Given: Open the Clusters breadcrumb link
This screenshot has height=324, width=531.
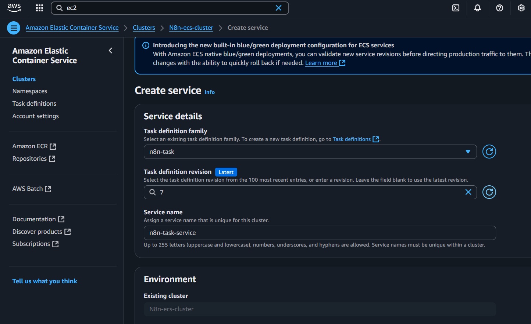Looking at the screenshot, I should coord(144,28).
